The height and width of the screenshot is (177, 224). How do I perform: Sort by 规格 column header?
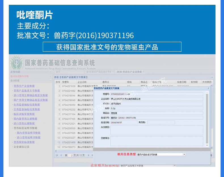click(x=133, y=82)
